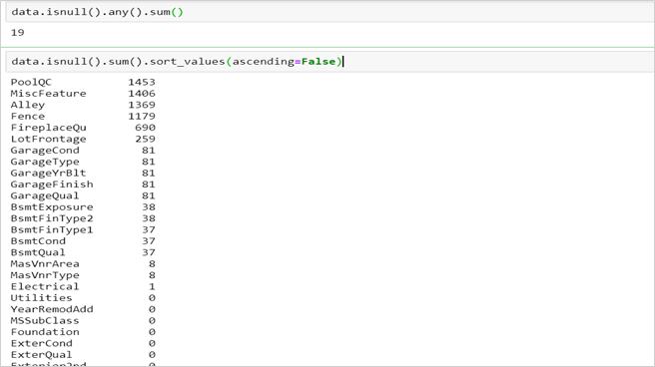Click the value 1453
The width and height of the screenshot is (655, 367).
142,82
